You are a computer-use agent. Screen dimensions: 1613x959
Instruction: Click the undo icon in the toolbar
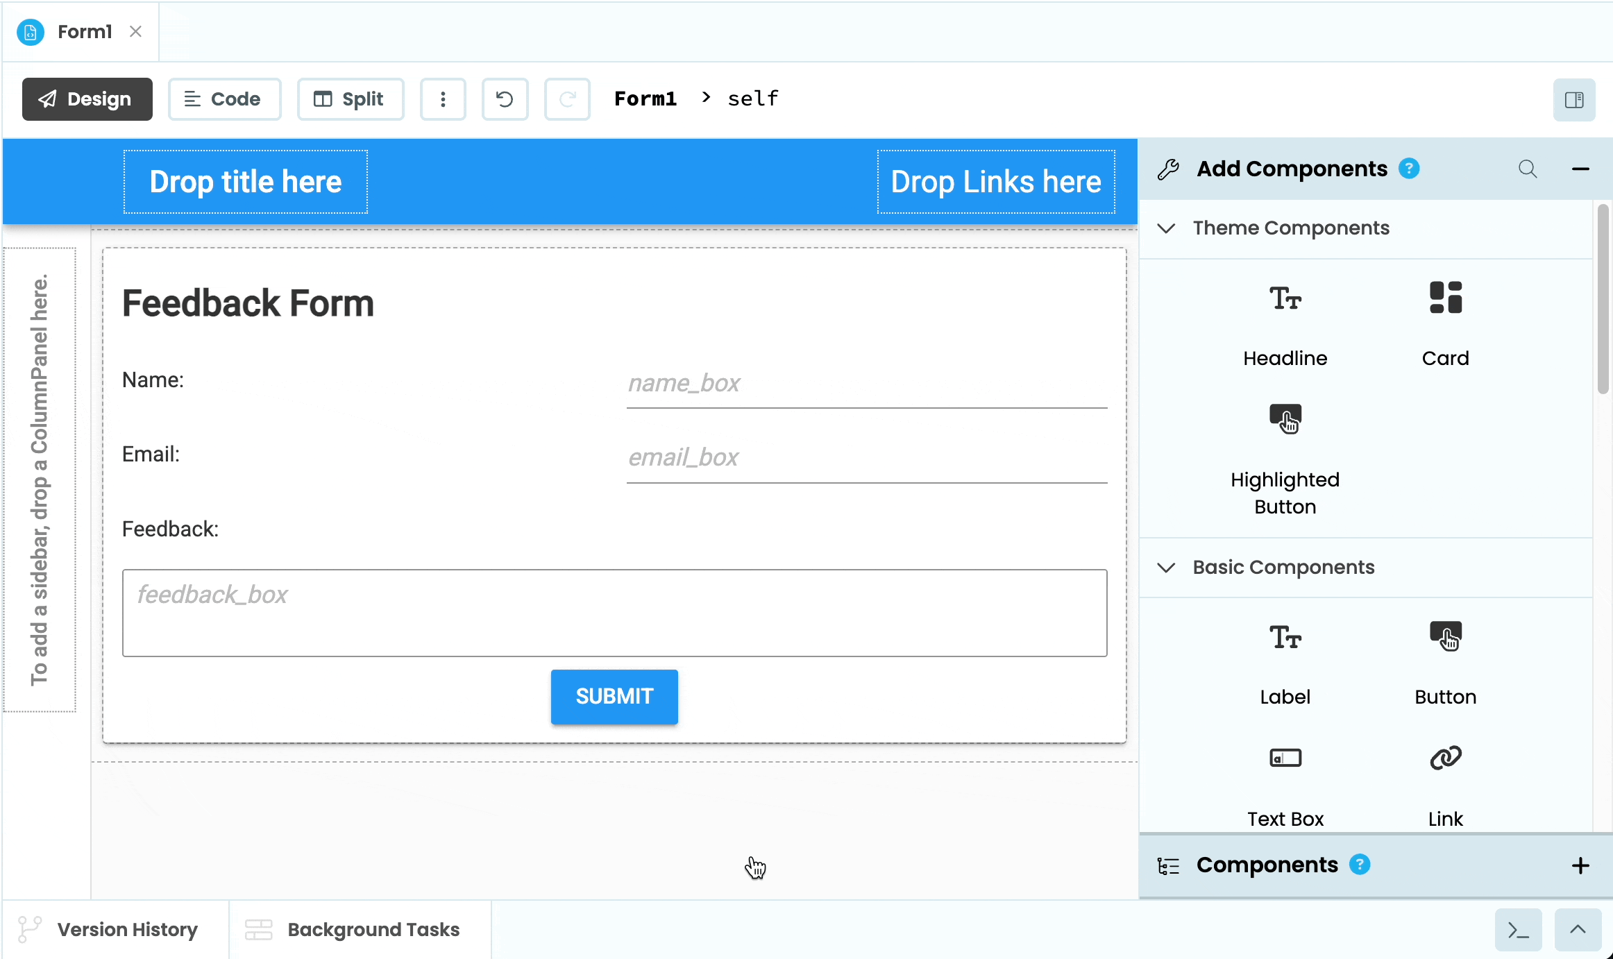(505, 99)
